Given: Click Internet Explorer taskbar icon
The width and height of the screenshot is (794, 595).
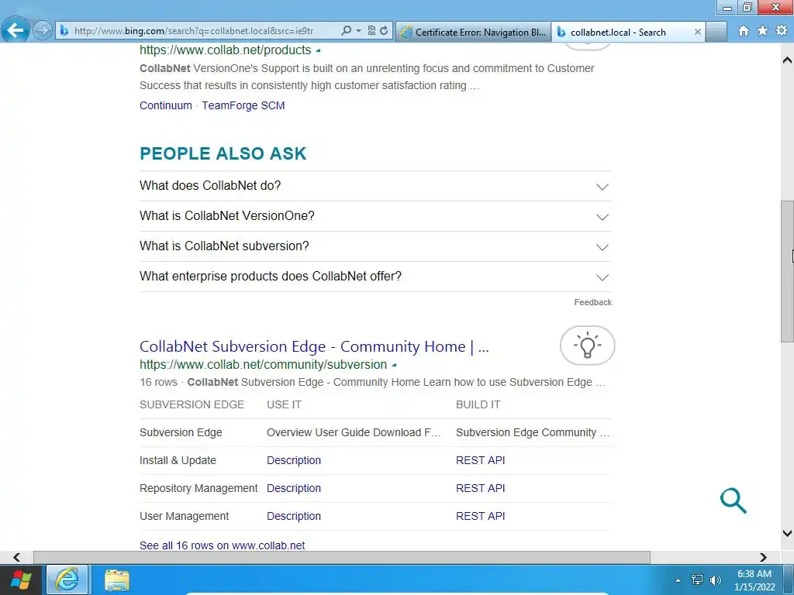Looking at the screenshot, I should tap(67, 580).
